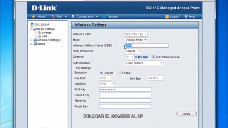The width and height of the screenshot is (228, 128).
Task: Click the Status folder icon
Action: (x=35, y=44)
